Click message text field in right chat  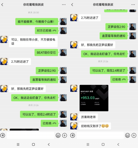tap(100, 135)
